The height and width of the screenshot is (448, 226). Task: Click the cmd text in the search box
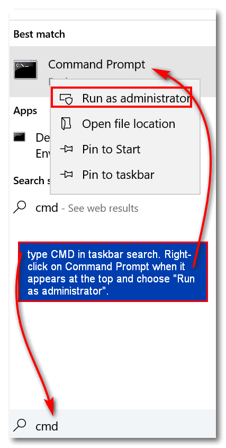[47, 426]
